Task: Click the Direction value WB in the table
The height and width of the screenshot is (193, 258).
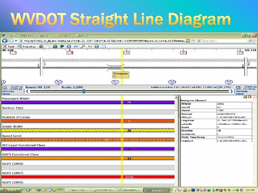Action: pyautogui.click(x=219, y=131)
